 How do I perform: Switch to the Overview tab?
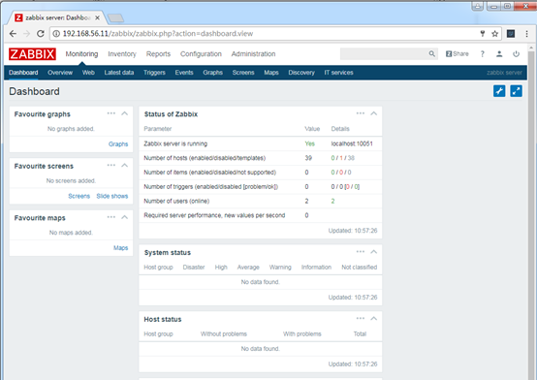pyautogui.click(x=60, y=73)
